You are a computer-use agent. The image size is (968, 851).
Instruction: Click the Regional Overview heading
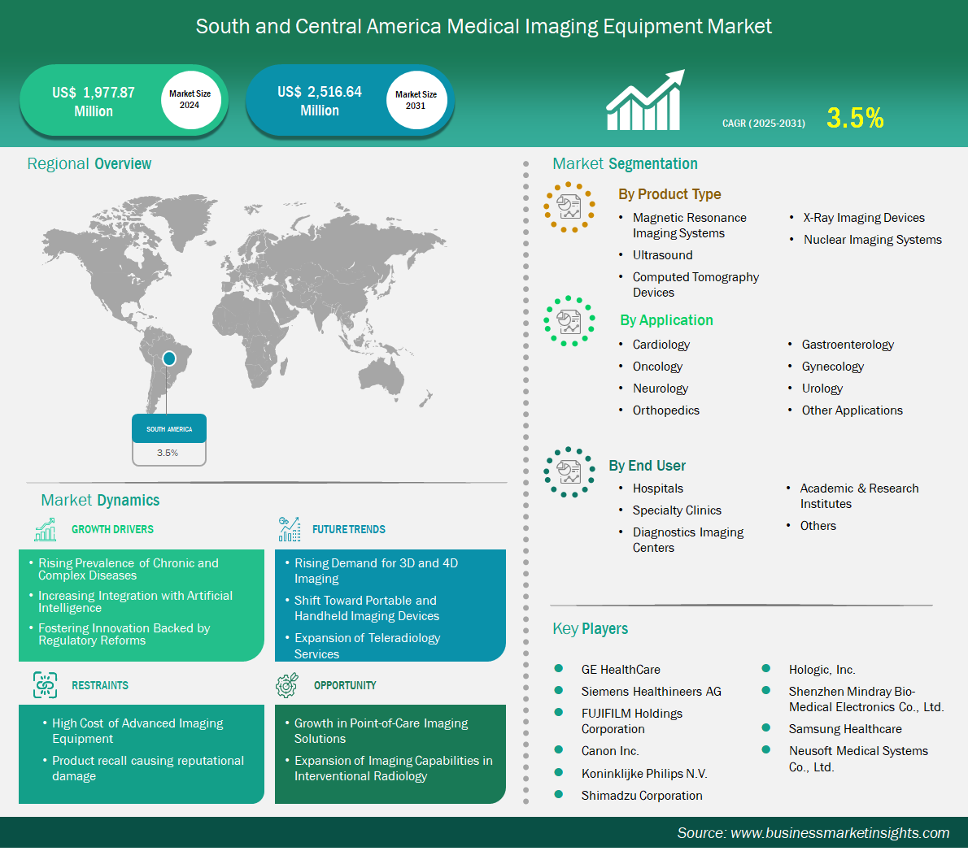coord(89,163)
